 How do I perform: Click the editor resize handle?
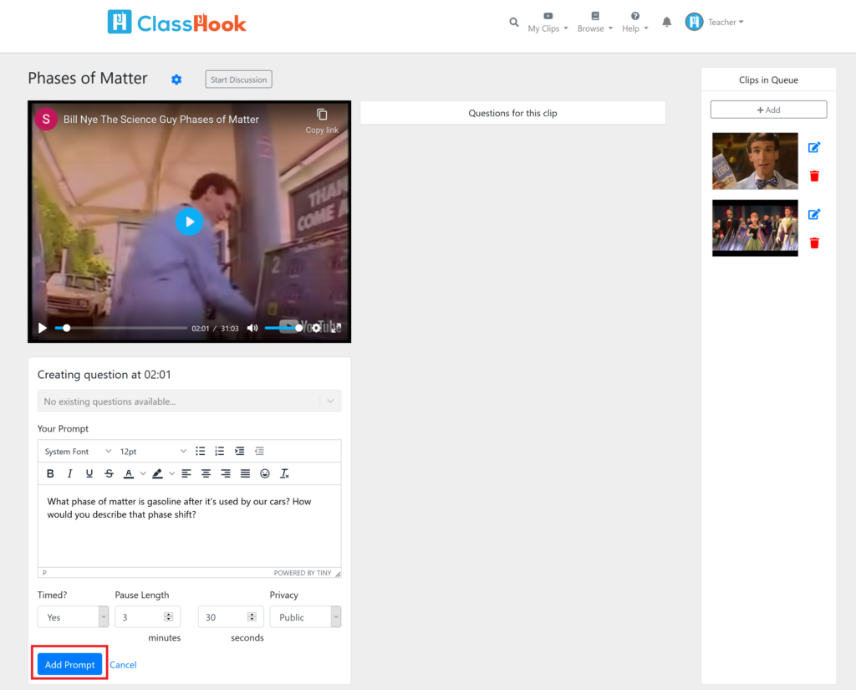pos(338,574)
